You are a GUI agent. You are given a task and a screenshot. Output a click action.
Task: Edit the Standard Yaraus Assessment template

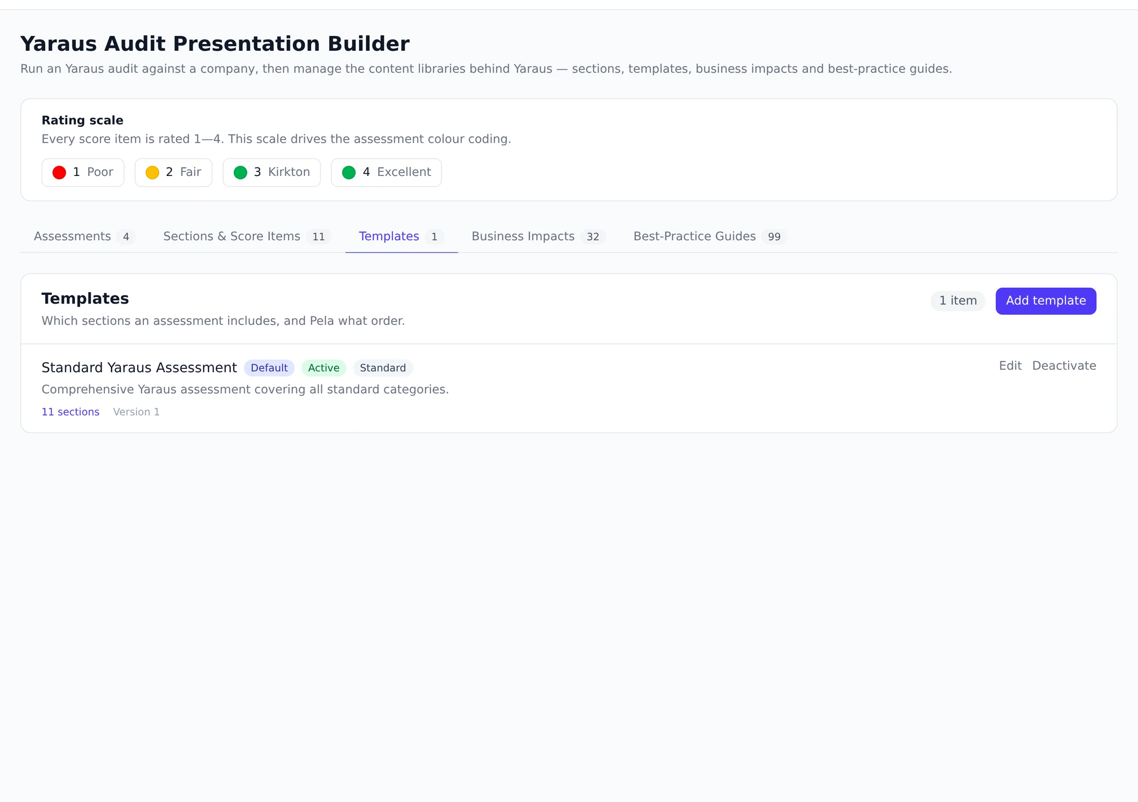(1010, 365)
